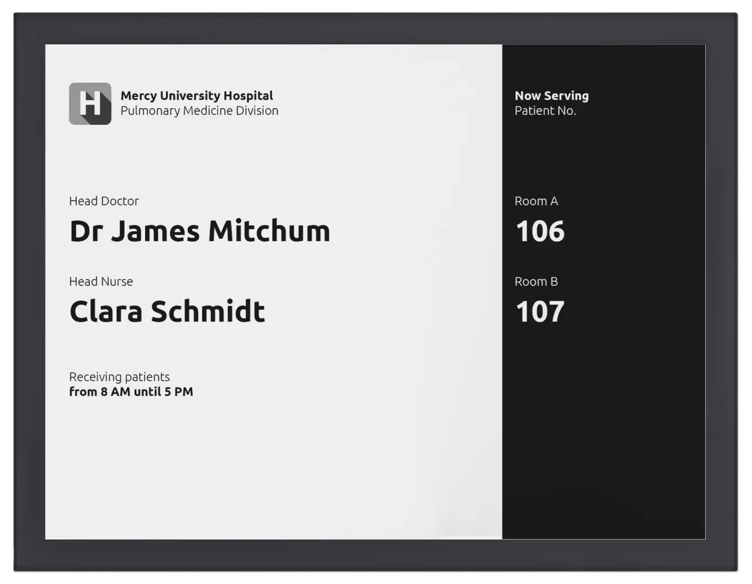Click the "Head Doctor" label
The height and width of the screenshot is (584, 752).
[104, 201]
